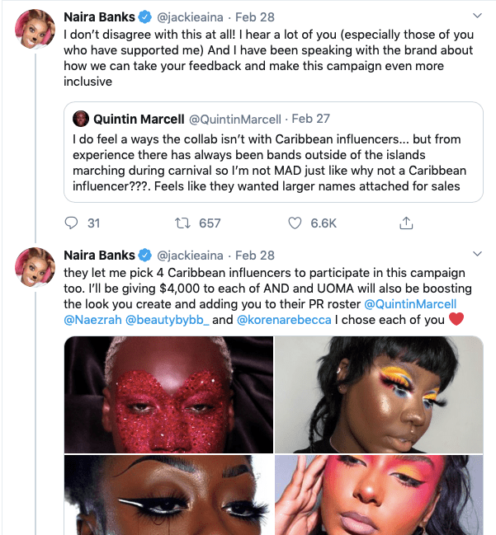The image size is (496, 535).
Task: Click the verified badge on second Naira Banks tweet
Action: [146, 255]
